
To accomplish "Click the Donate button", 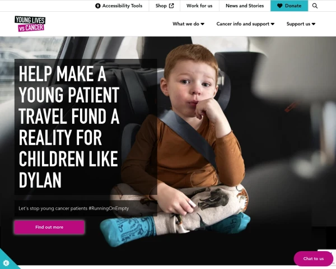I will click(x=290, y=6).
